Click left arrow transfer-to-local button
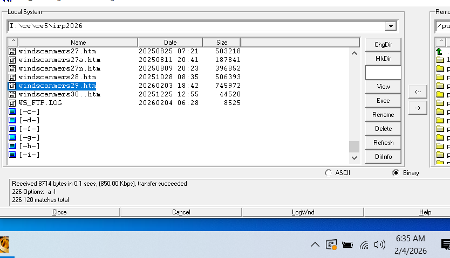The height and width of the screenshot is (258, 450). pos(417,92)
